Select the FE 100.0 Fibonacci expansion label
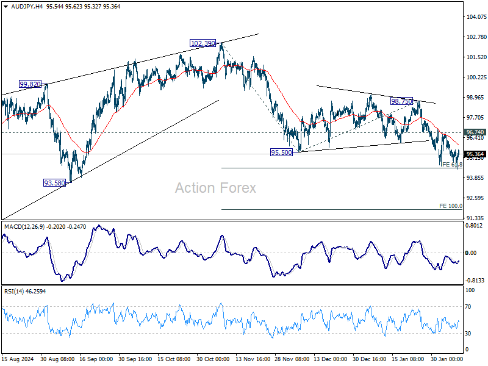Screen dimensions: 488x366 tap(451, 206)
